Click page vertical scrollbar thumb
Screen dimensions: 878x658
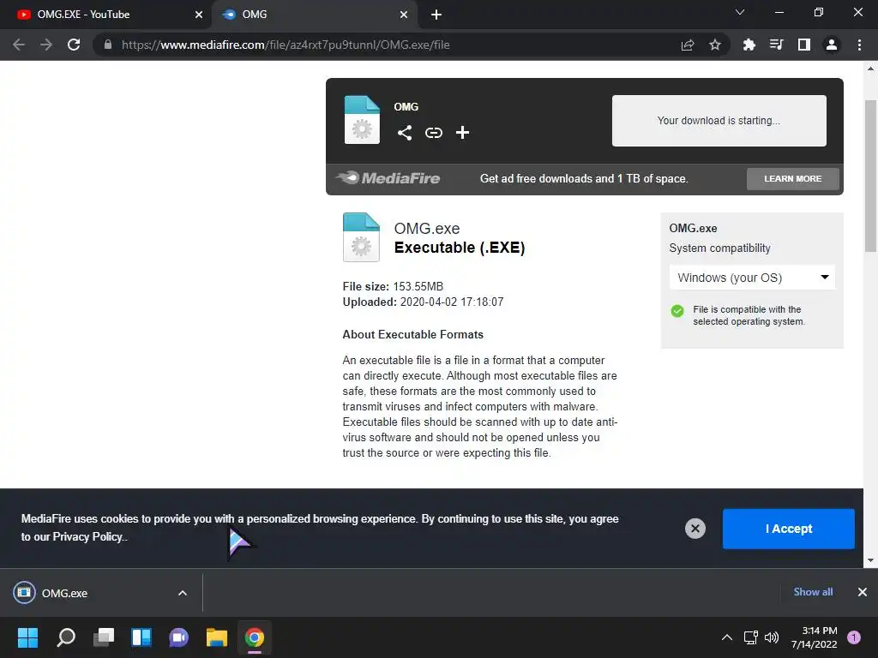870,176
